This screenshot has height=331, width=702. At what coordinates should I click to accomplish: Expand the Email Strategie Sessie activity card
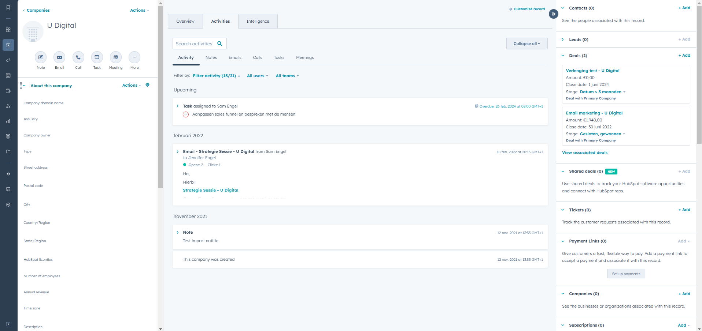(178, 151)
